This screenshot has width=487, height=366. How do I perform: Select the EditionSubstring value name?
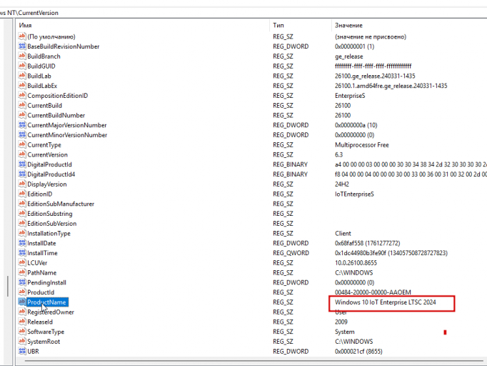tap(50, 214)
